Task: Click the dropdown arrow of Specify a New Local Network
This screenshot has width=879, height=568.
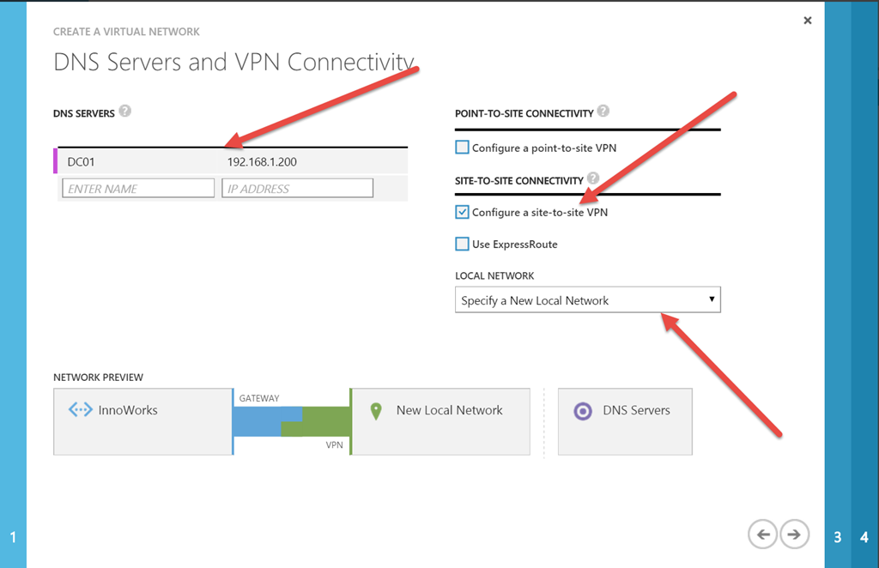Action: 712,299
